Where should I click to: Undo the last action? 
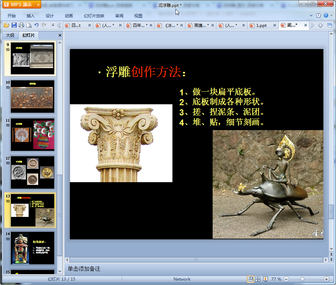point(36,25)
